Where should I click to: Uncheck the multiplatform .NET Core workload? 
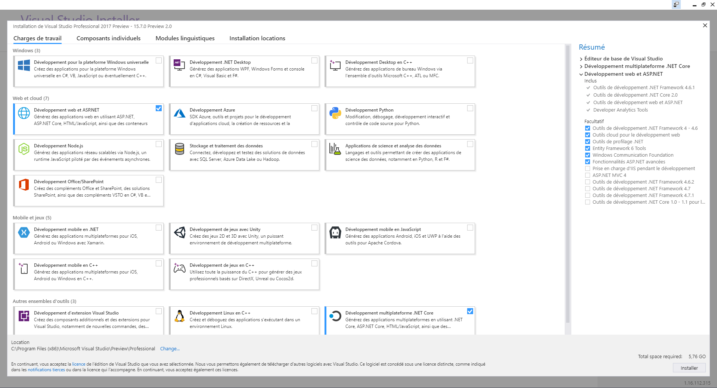(470, 311)
